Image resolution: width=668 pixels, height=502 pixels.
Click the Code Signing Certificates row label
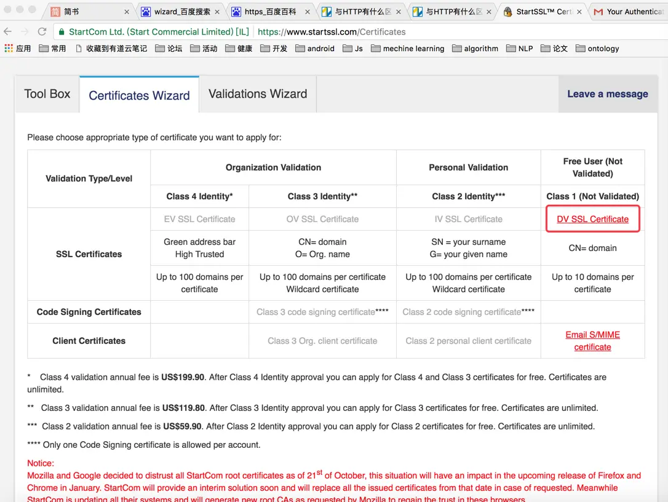89,312
